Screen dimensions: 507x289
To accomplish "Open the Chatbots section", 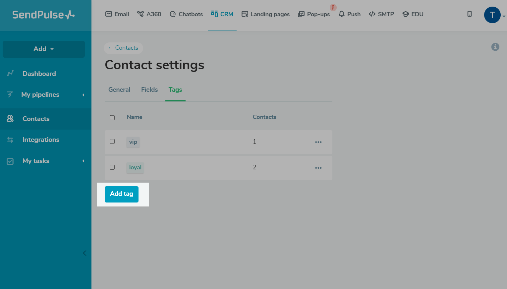I will (186, 14).
